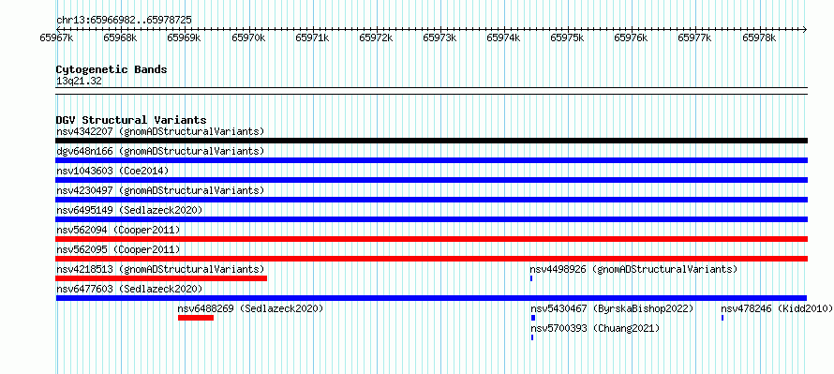This screenshot has width=834, height=374.
Task: Click the chr13:65966982..65978725 region label
Action: pyautogui.click(x=124, y=20)
